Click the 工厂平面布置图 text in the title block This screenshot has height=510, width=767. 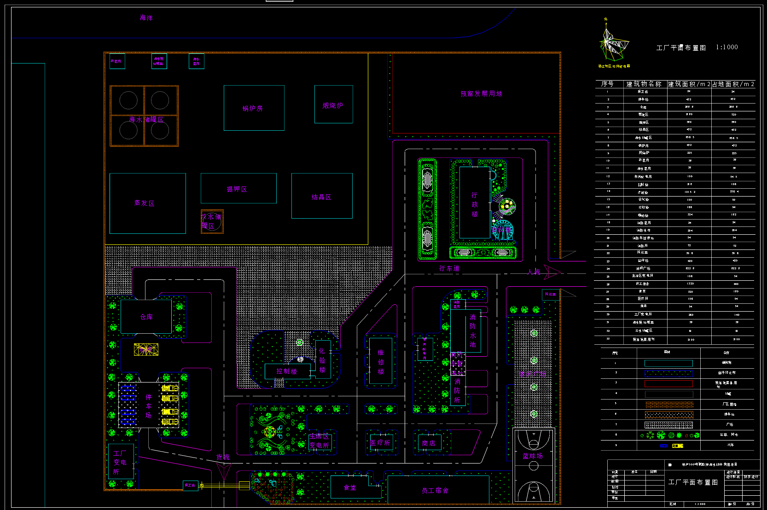pos(693,482)
